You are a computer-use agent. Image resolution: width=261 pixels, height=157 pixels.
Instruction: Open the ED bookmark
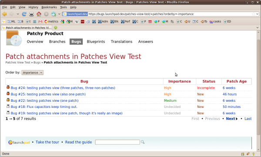(228, 21)
